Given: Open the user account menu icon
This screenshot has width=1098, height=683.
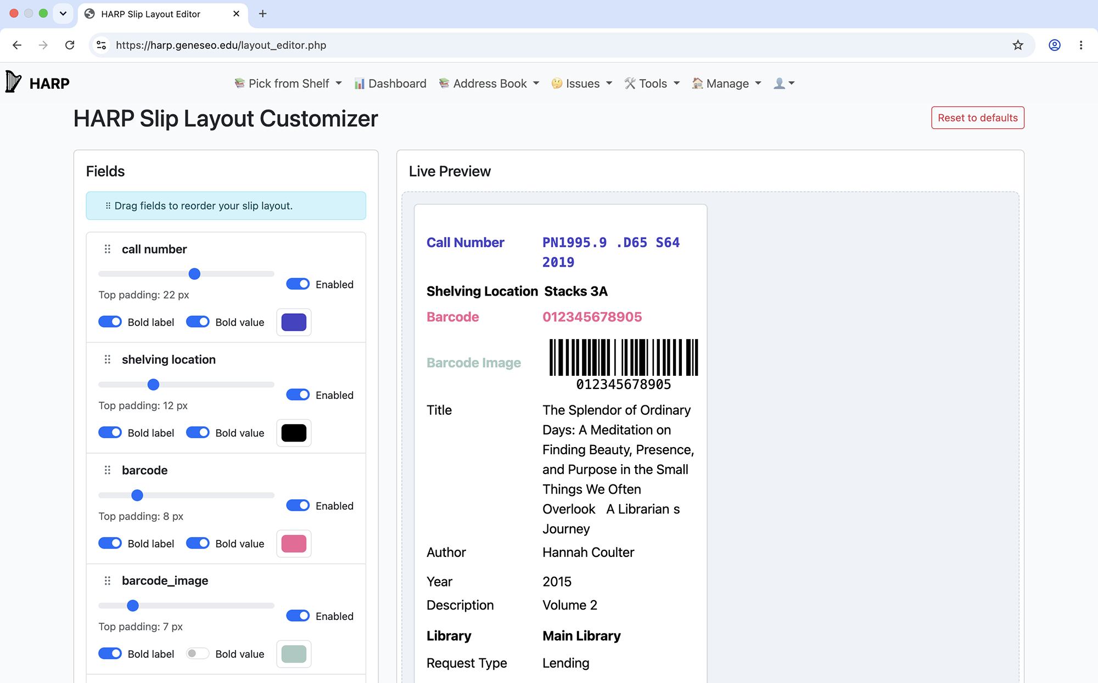Looking at the screenshot, I should (784, 83).
